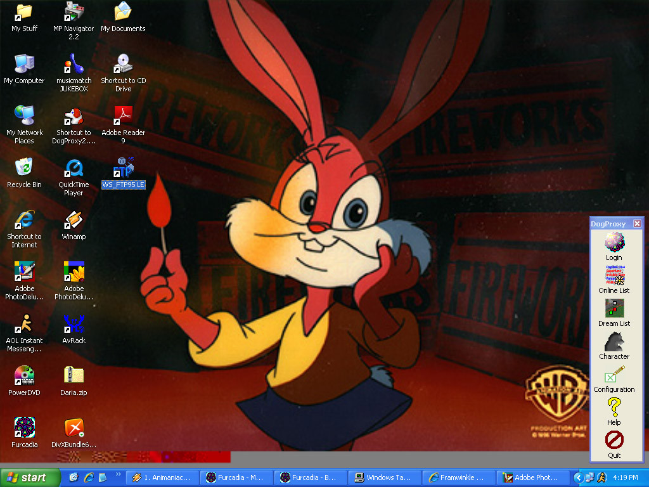Screen dimensions: 649x487
Task: Select the Character icon in DogProxy
Action: [x=614, y=346]
